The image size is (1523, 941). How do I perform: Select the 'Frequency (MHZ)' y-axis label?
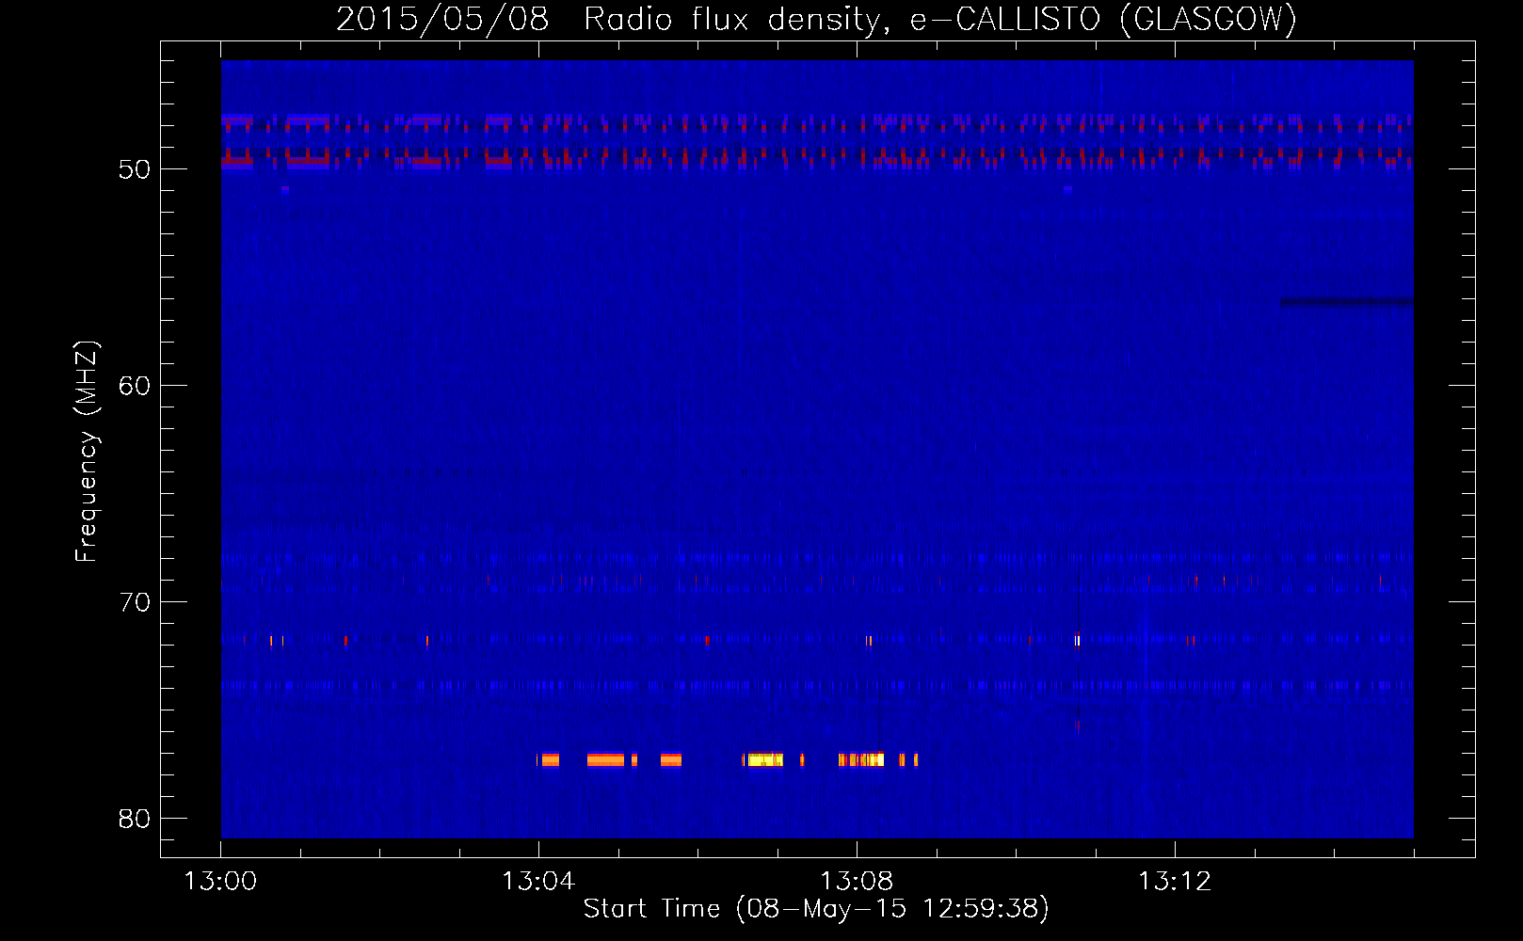(87, 452)
